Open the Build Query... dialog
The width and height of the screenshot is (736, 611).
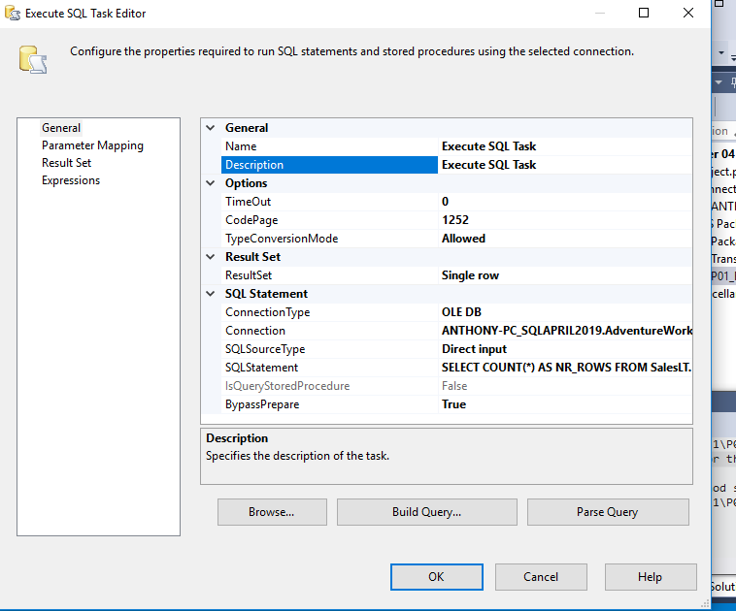(426, 512)
